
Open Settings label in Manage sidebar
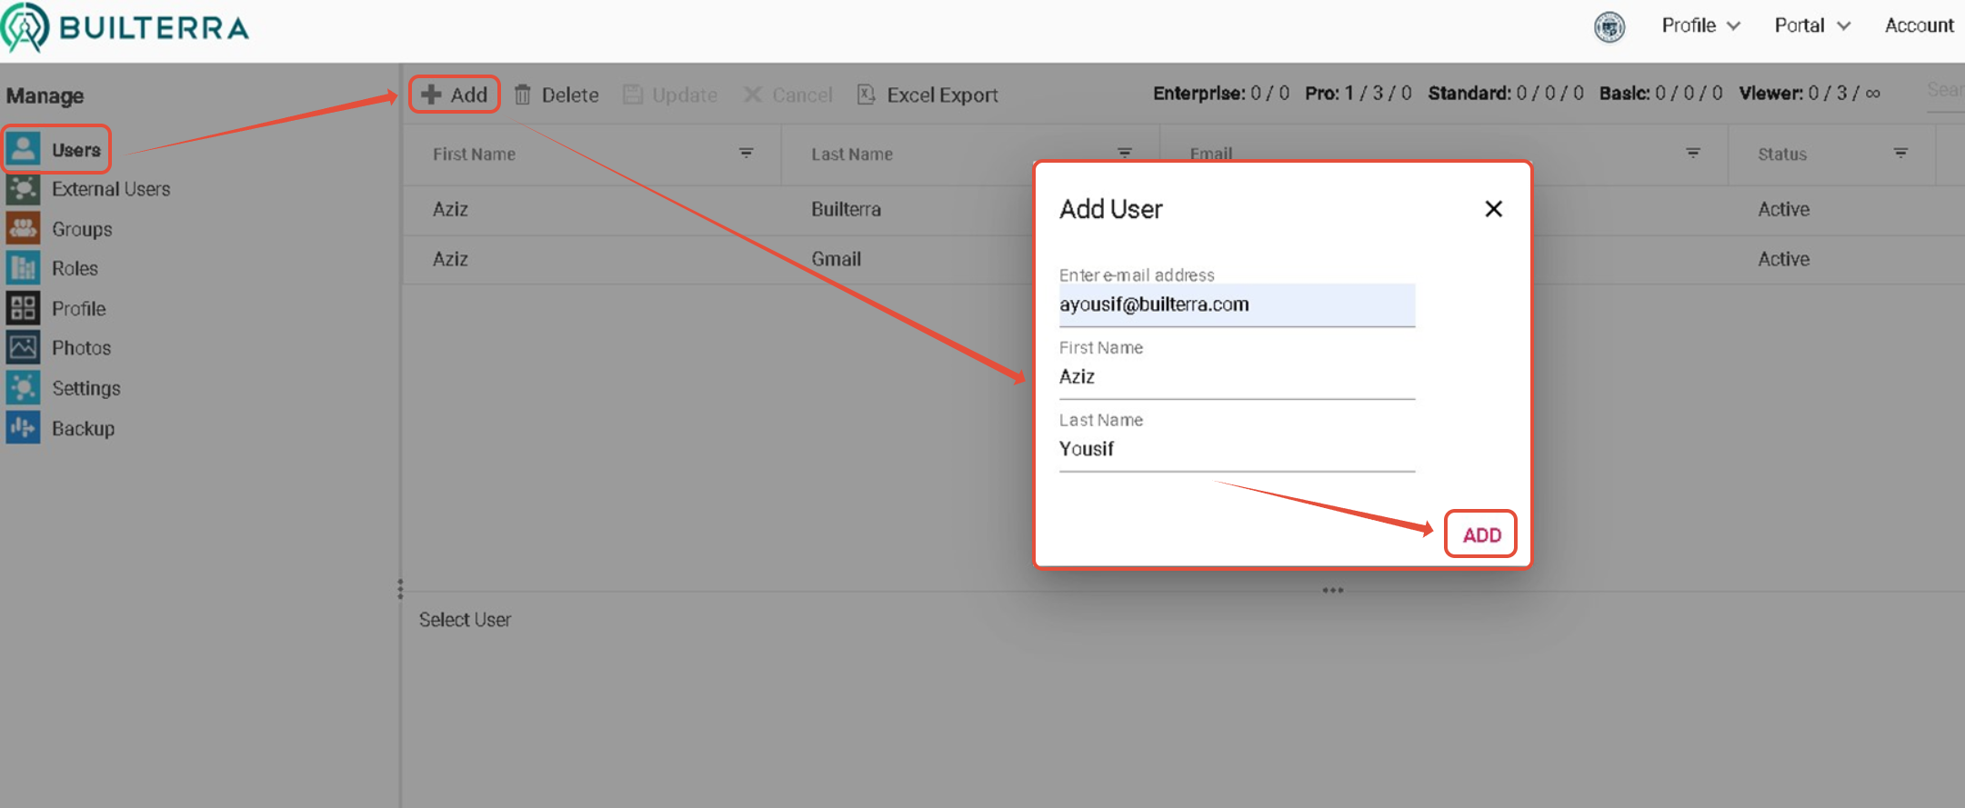coord(86,388)
